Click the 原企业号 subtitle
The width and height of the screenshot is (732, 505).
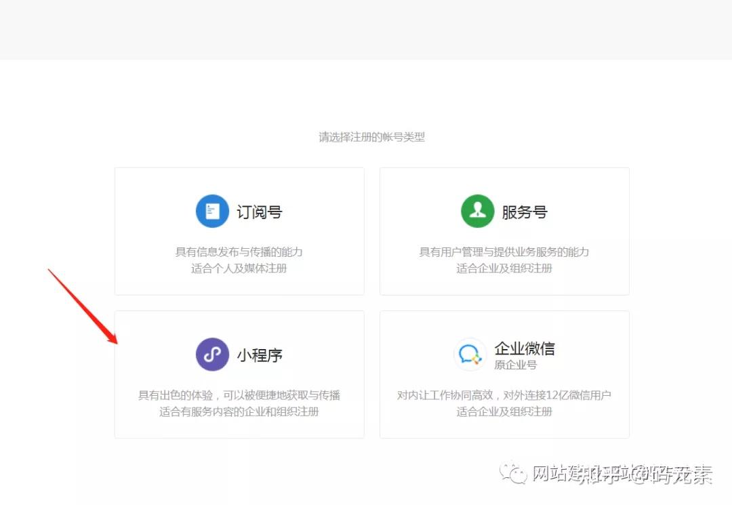tap(515, 365)
